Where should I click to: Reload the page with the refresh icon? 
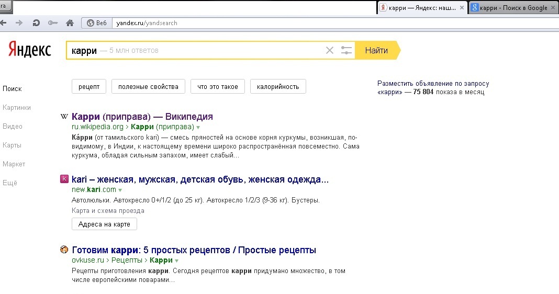[36, 23]
